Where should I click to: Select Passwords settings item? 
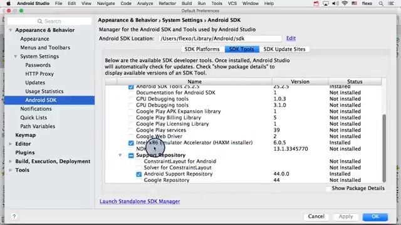click(38, 65)
